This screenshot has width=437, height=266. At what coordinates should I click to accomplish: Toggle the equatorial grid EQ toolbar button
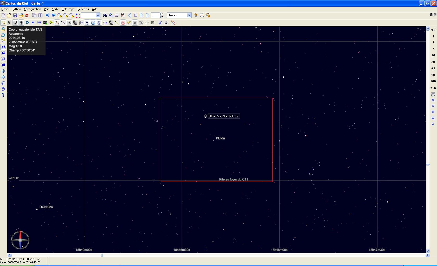click(x=87, y=23)
